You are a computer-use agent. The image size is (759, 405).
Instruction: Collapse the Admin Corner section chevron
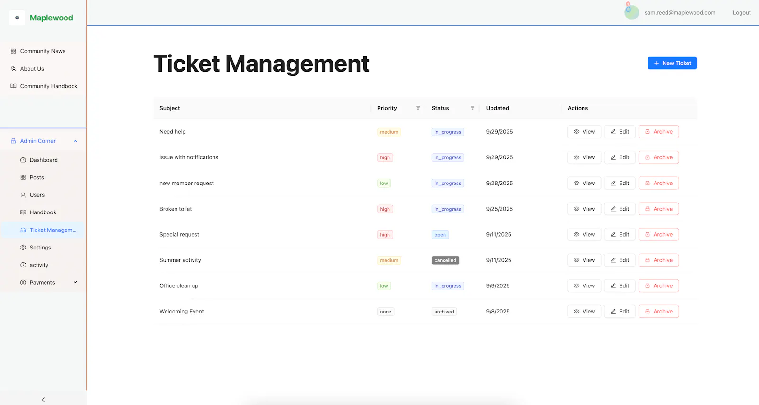[x=75, y=141]
